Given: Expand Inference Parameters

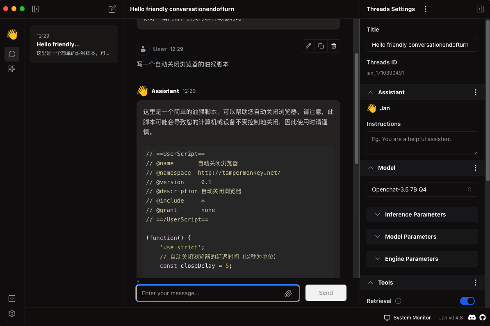Looking at the screenshot, I should [x=422, y=214].
